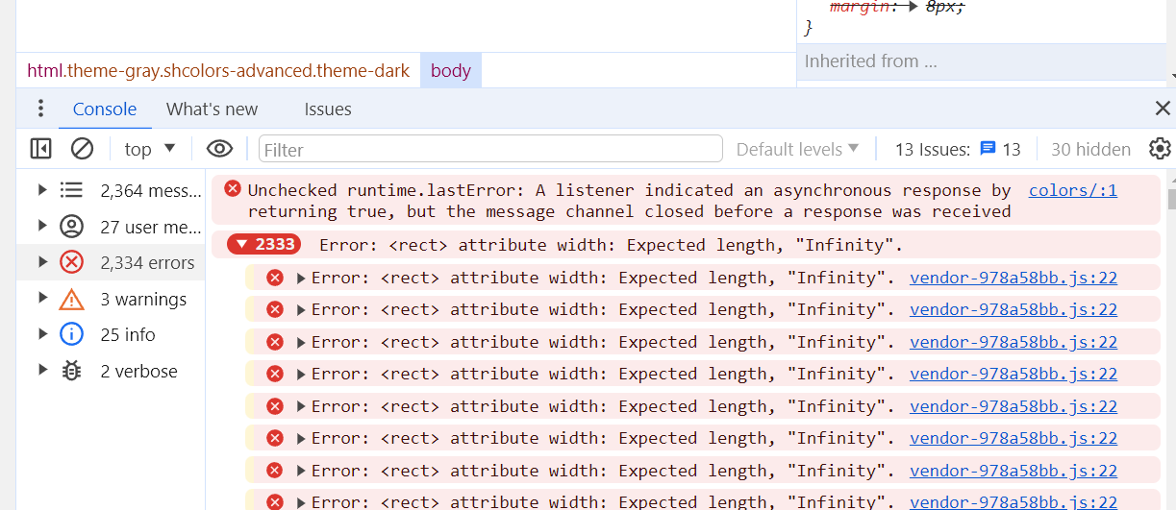Open the top context dropdown
The height and width of the screenshot is (510, 1176).
(150, 149)
